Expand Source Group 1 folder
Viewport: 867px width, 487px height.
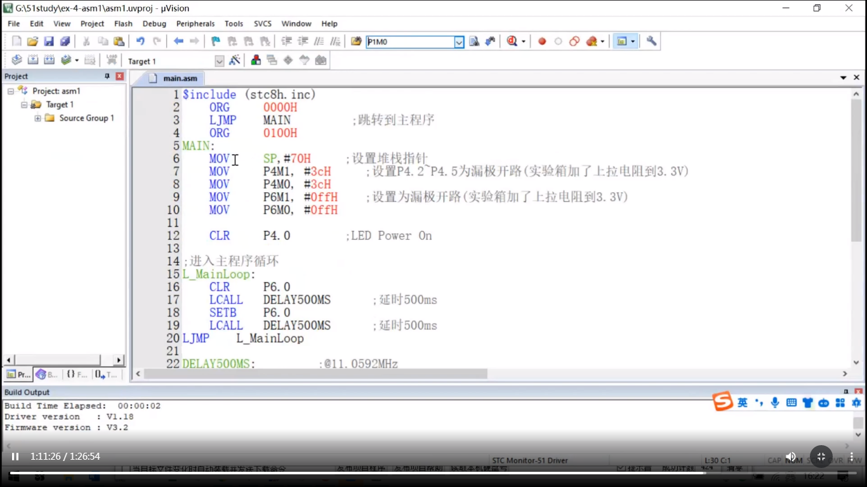(x=37, y=118)
